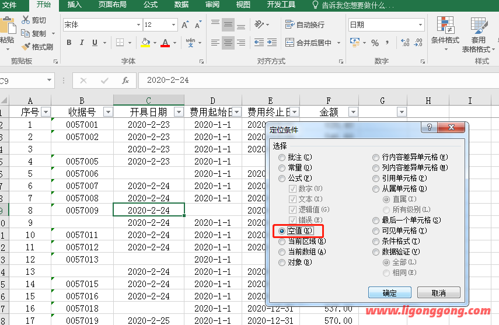This screenshot has height=325, width=499.
Task: Pick the yellow fill color bucket
Action: point(145,43)
